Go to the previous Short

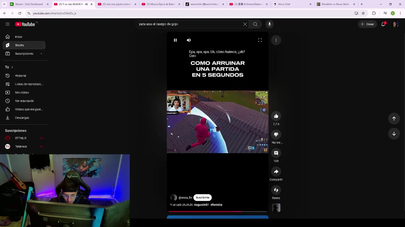tap(394, 119)
